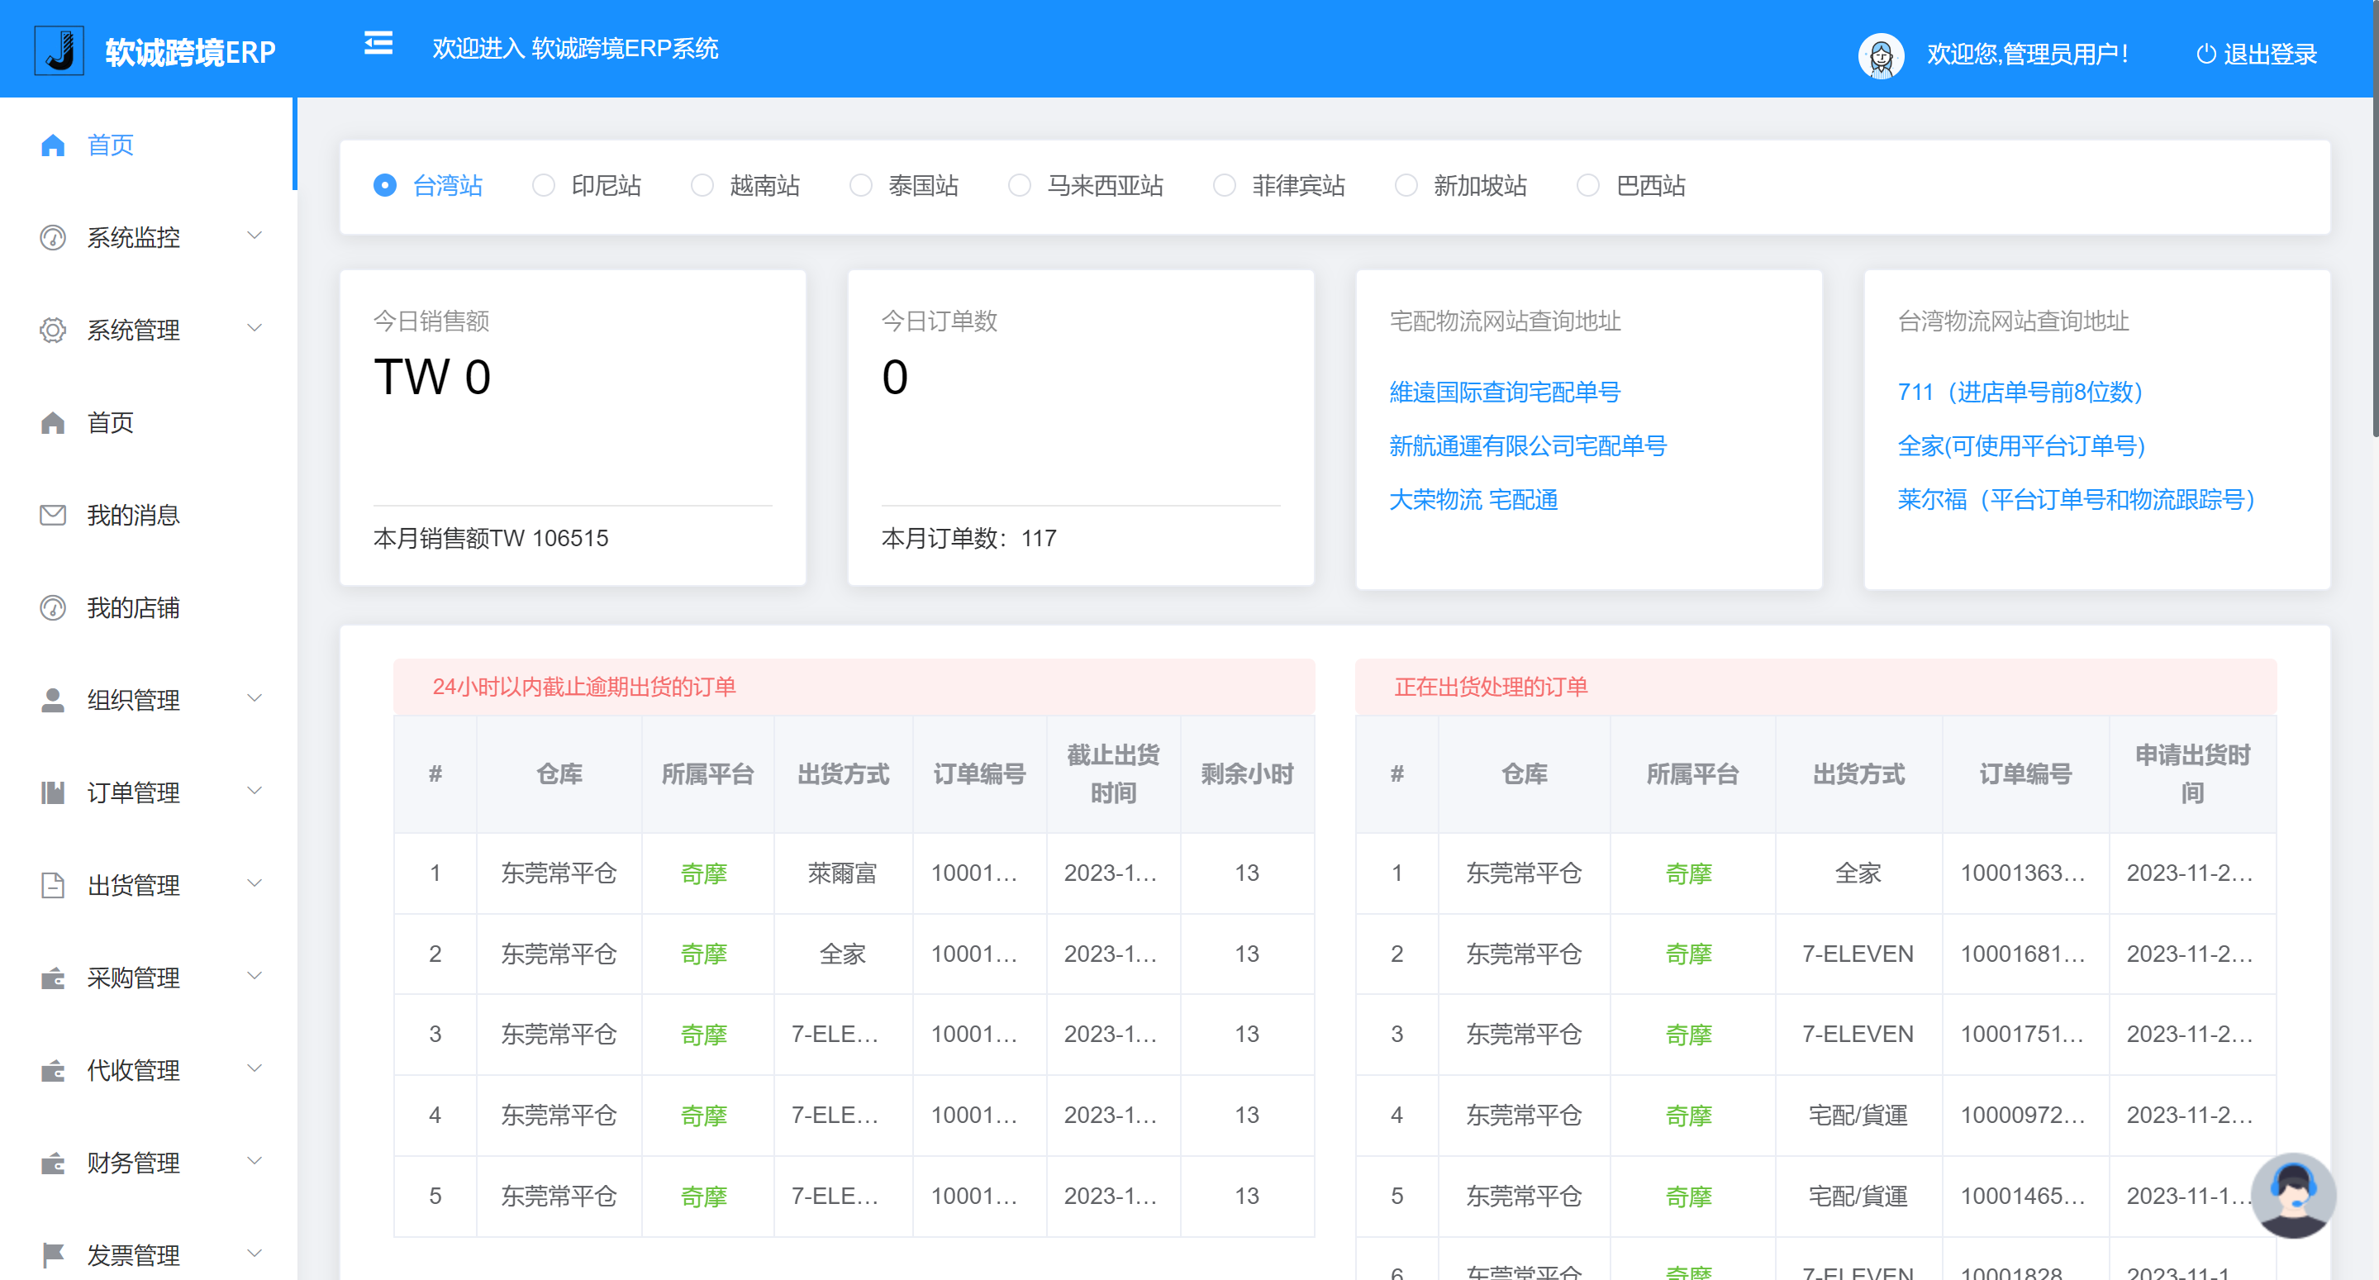
Task: Select the 马来西亚站 radio button
Action: click(x=1020, y=186)
